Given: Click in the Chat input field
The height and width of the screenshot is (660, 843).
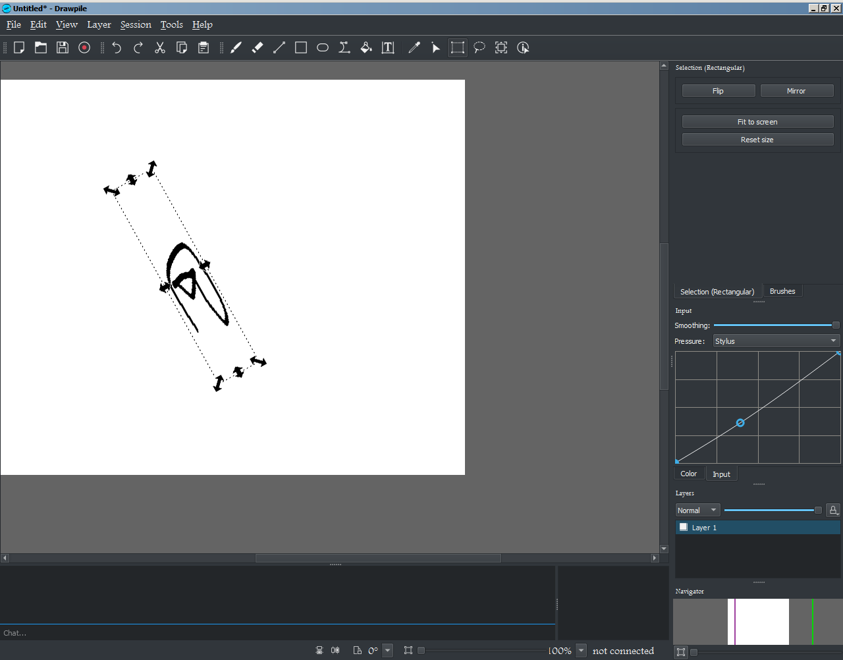Looking at the screenshot, I should 277,633.
